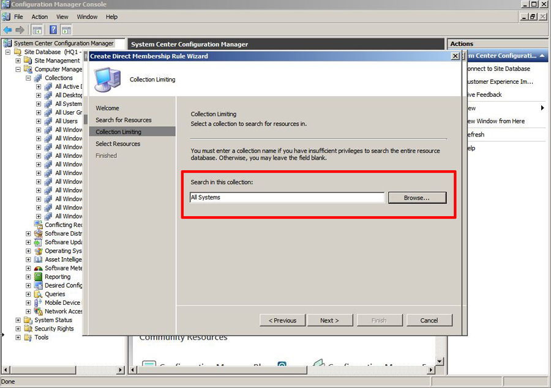
Task: Click the Site Management folder icon
Action: click(x=28, y=61)
